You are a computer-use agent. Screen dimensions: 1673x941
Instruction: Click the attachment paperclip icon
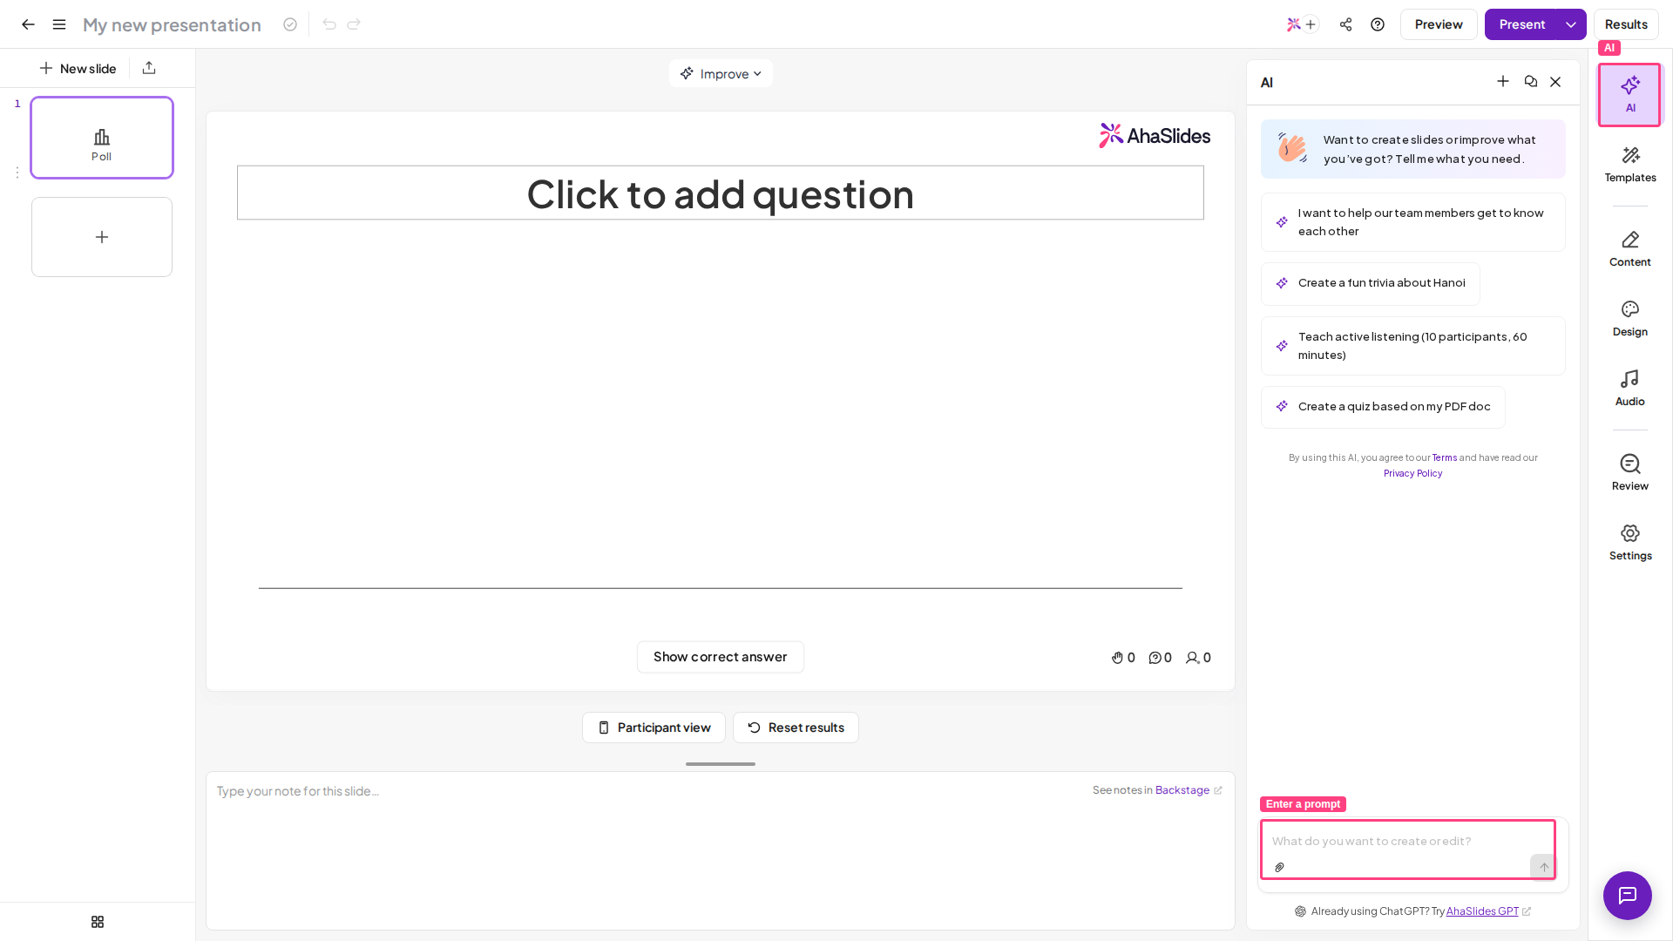pos(1280,867)
